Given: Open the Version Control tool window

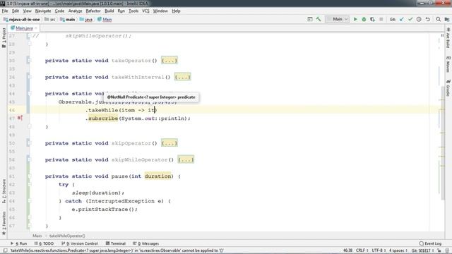Looking at the screenshot, I should pyautogui.click(x=80, y=243).
